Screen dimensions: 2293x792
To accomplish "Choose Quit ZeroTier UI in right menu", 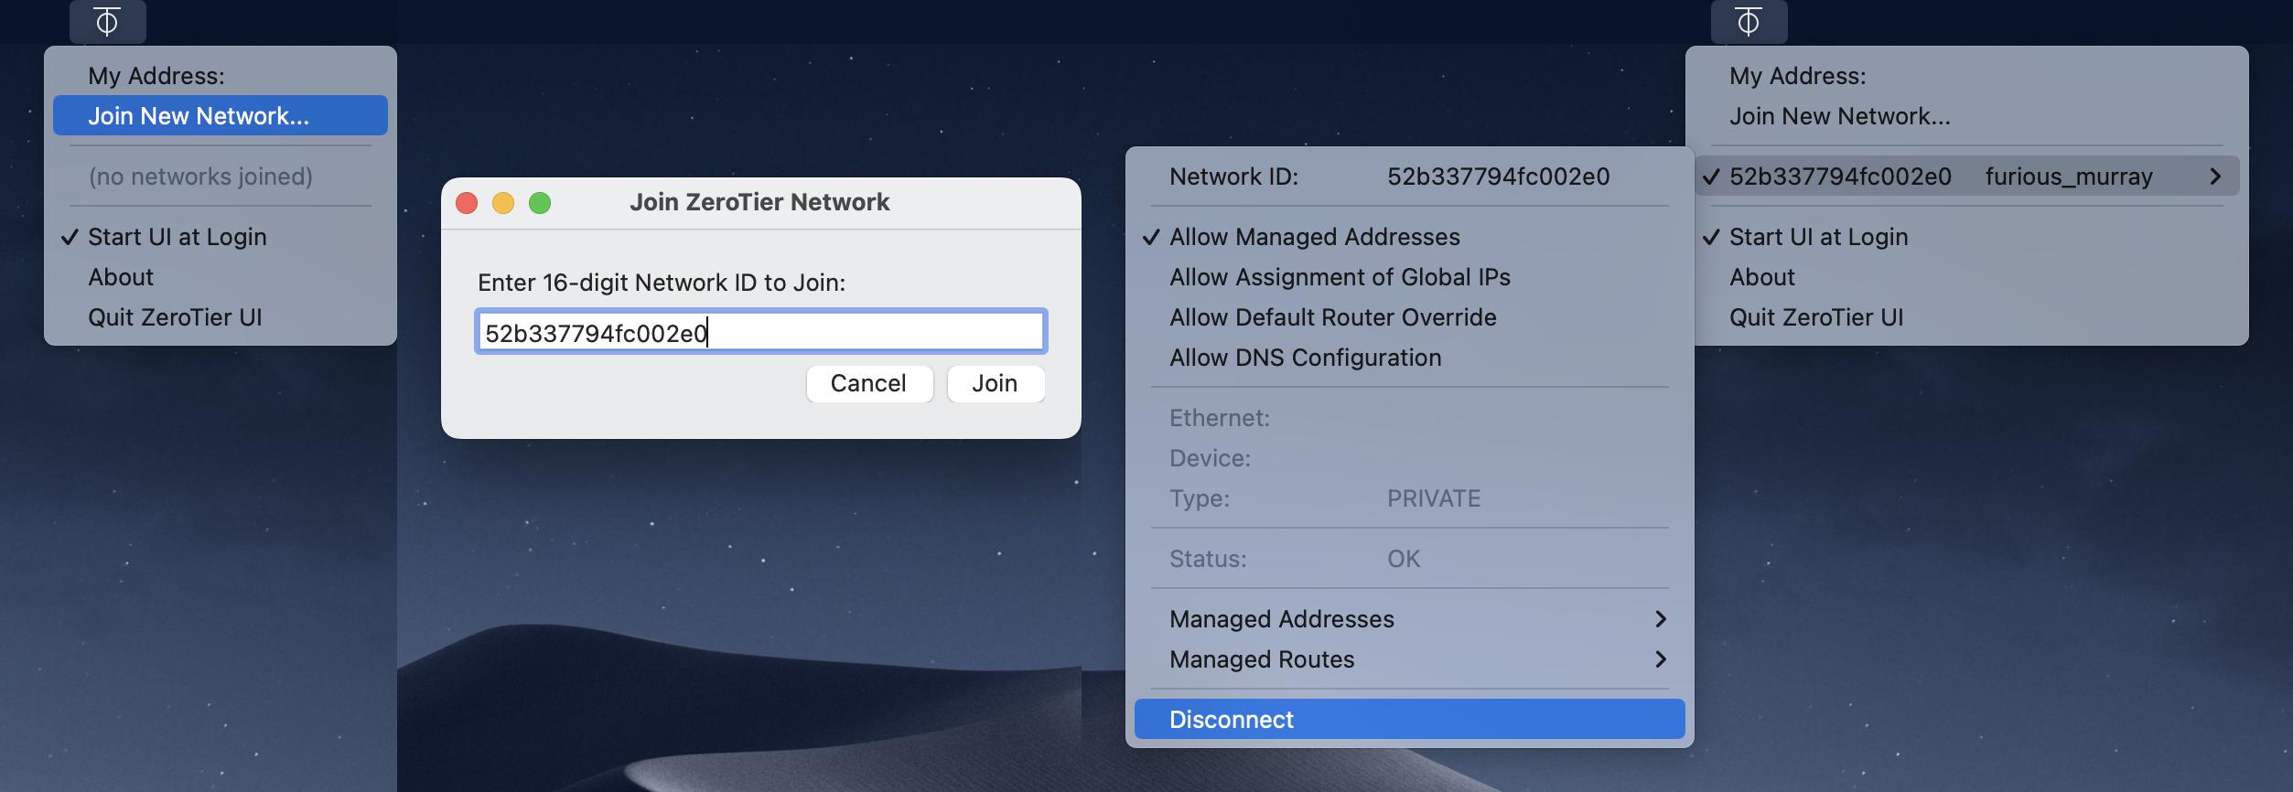I will 1815,317.
